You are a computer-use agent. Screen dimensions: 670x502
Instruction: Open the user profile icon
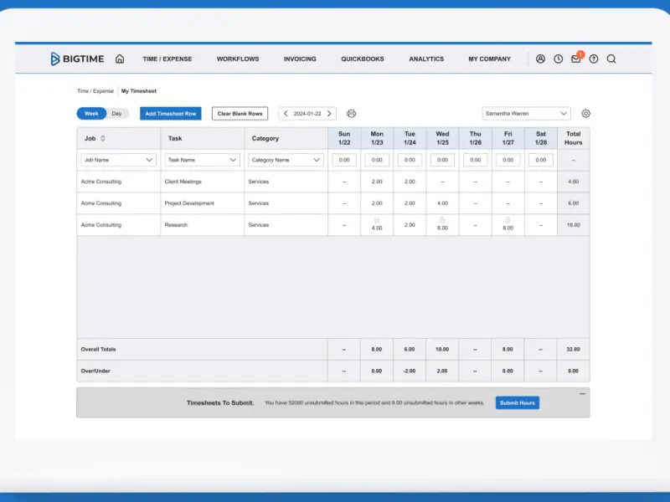click(540, 59)
